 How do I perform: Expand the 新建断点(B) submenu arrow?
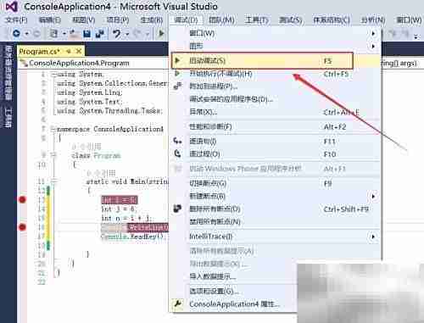(373, 196)
